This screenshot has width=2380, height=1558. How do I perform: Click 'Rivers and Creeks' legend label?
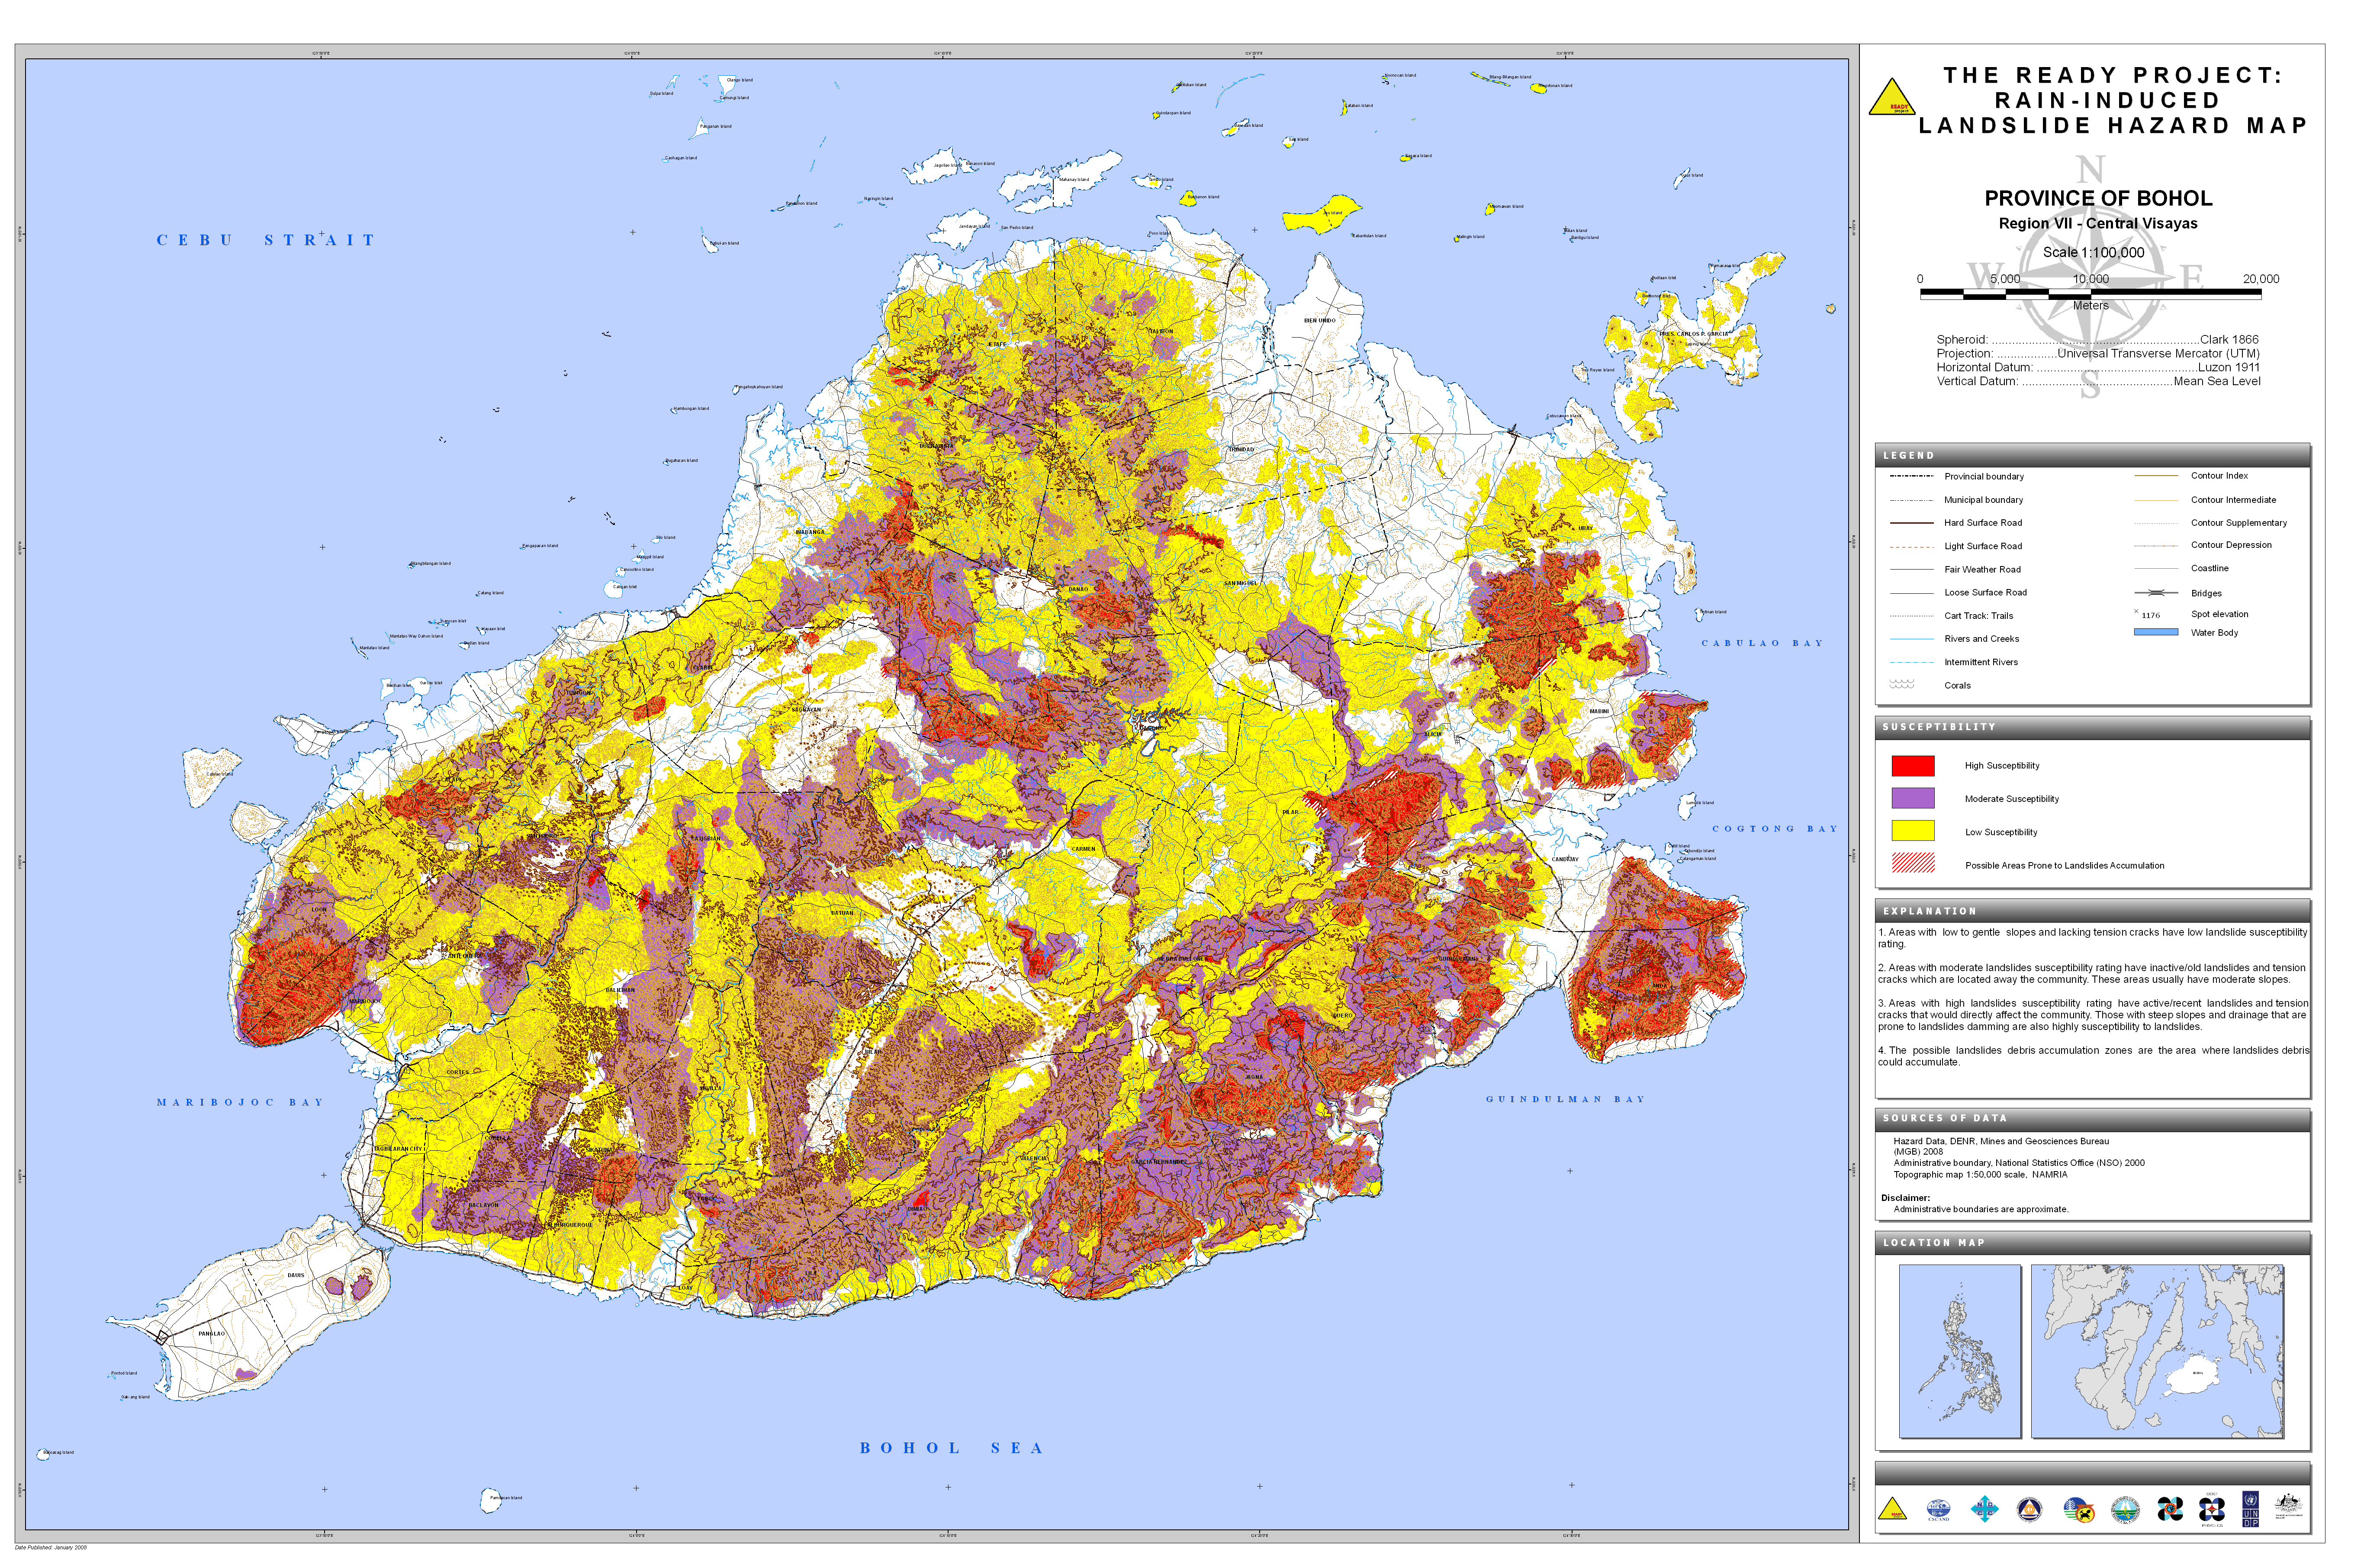pos(1981,639)
